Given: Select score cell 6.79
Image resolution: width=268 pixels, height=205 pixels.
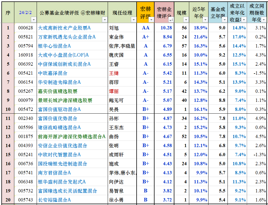Looking at the screenshot, I should (x=164, y=46).
